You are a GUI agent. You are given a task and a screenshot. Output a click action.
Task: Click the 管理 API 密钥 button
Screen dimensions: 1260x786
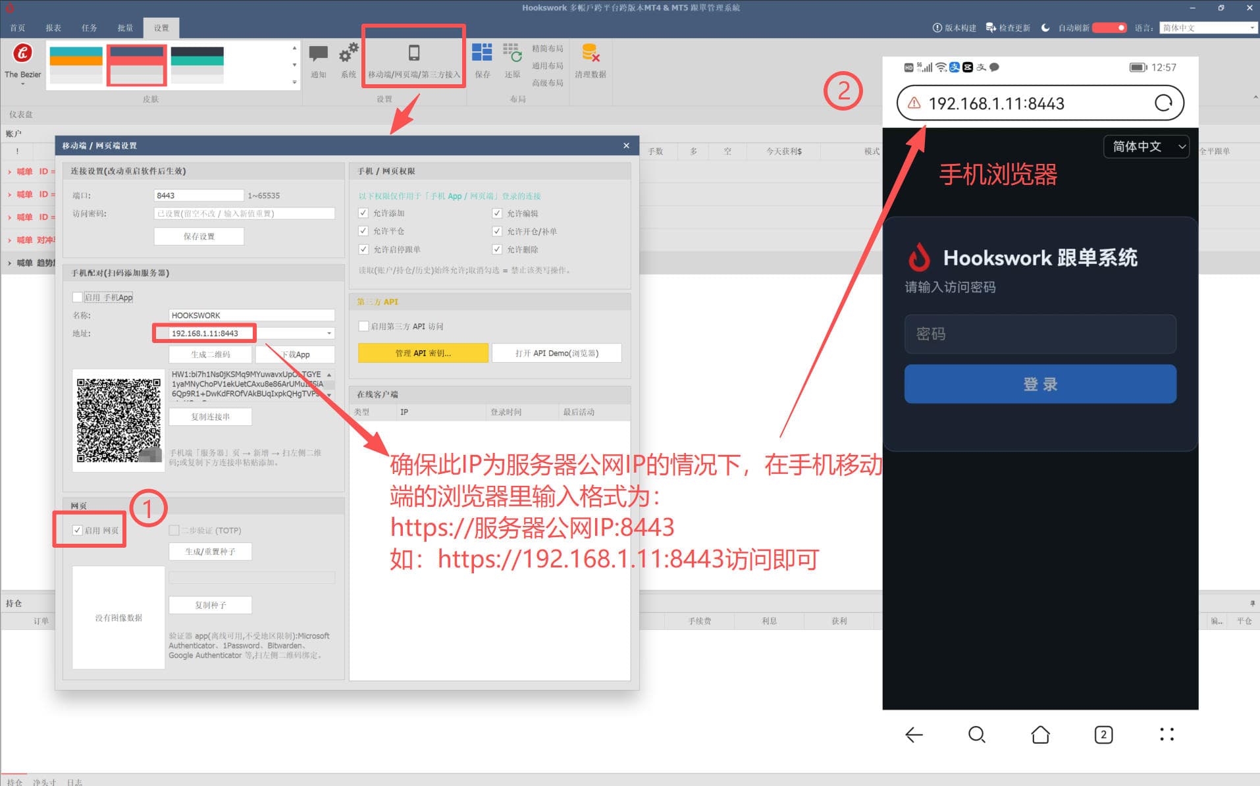(423, 354)
